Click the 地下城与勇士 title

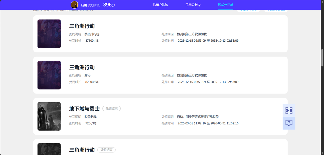coord(84,109)
